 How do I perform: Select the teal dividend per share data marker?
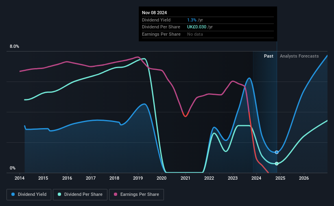click(x=277, y=163)
